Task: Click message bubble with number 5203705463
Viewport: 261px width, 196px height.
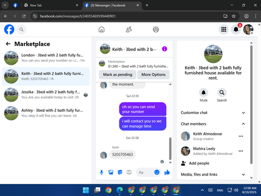Action: click(x=122, y=155)
